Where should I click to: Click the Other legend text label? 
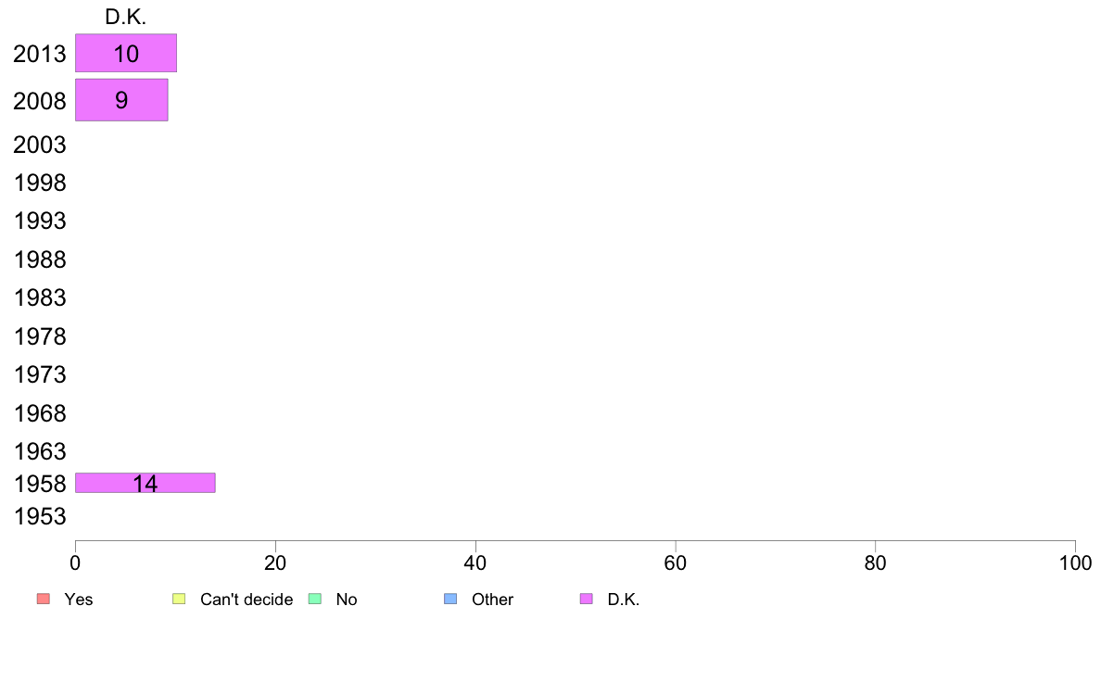[492, 600]
